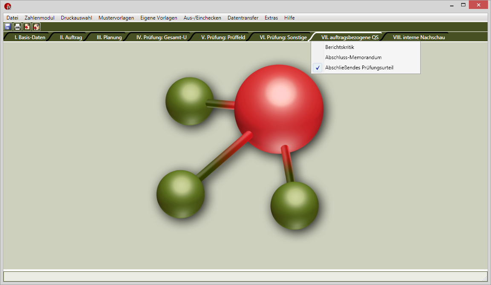This screenshot has height=285, width=491.
Task: Expand the Mustervorlagen menu
Action: pos(116,18)
